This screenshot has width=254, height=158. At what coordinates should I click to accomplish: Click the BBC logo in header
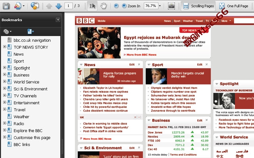tap(86, 21)
